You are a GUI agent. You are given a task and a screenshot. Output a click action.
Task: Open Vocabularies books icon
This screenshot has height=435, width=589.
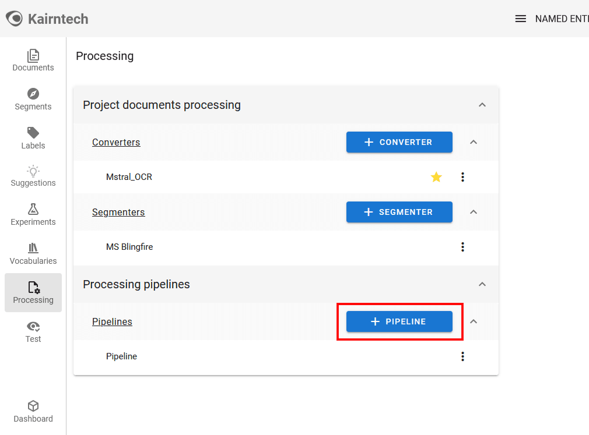pyautogui.click(x=33, y=248)
